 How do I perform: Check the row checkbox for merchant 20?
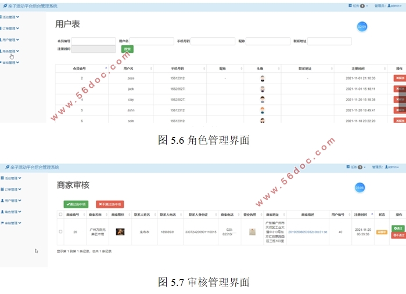[60, 231]
